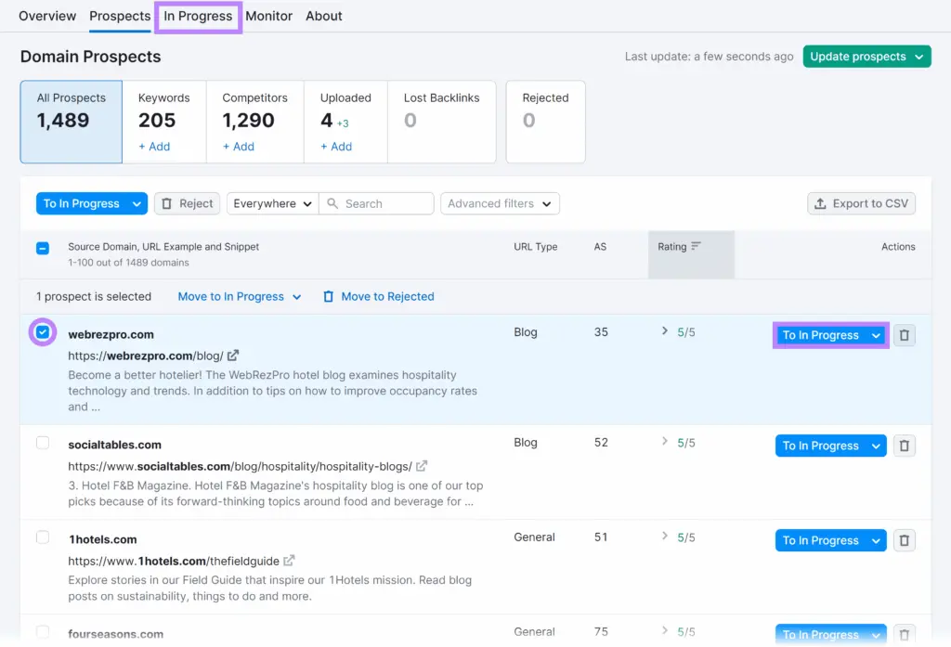Select the Competitors 1,290 prospects card
This screenshot has width=951, height=647.
[x=254, y=122]
